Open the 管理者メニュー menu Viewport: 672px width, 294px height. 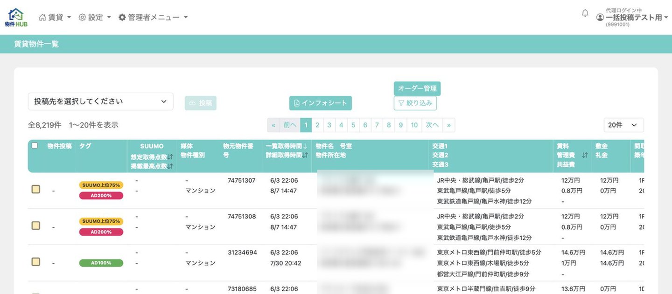(153, 17)
